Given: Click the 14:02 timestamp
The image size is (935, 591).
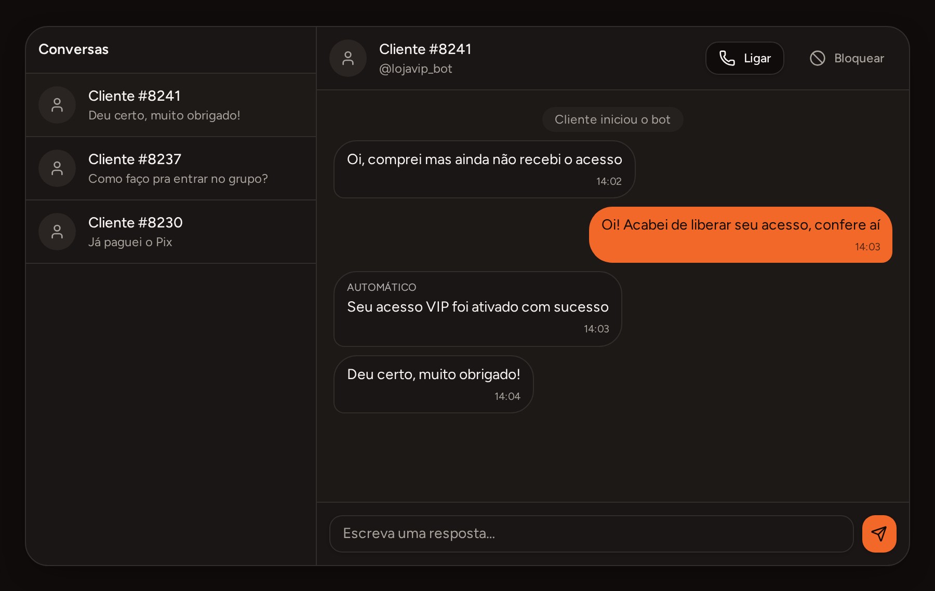Looking at the screenshot, I should tap(609, 181).
